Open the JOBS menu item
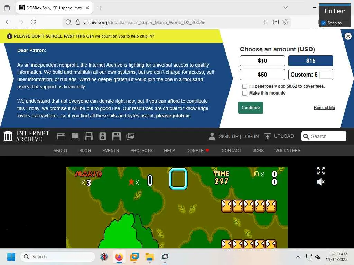 point(258,150)
